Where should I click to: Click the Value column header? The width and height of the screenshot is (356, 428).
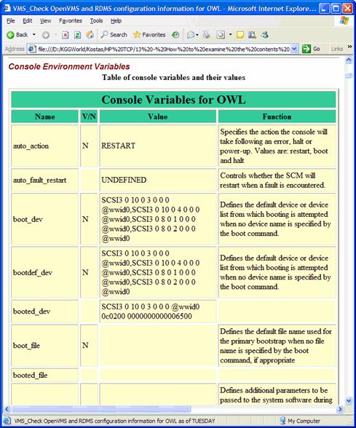coord(158,116)
